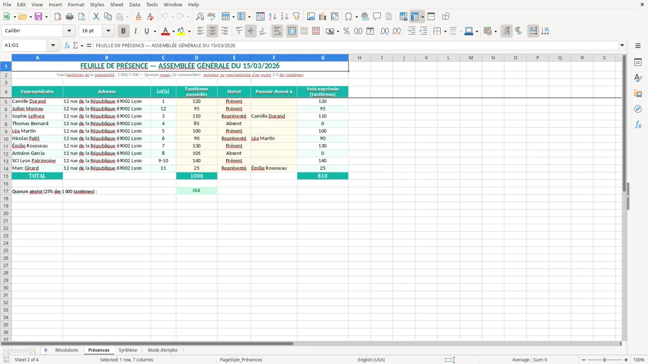Expand the formula bar
Viewport: 648px width, 364px height.
pyautogui.click(x=622, y=46)
